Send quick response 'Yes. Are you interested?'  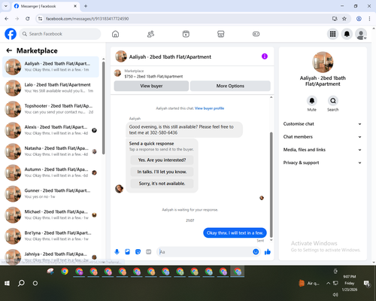pos(162,160)
